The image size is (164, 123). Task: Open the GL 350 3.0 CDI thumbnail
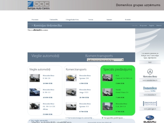click(x=35, y=106)
